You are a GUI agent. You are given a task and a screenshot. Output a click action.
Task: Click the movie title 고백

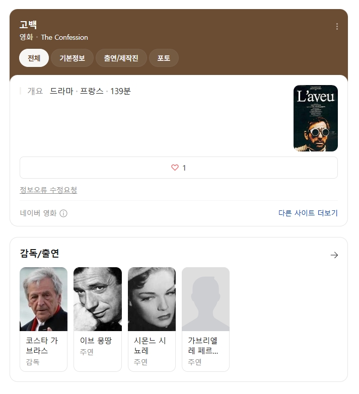point(28,25)
